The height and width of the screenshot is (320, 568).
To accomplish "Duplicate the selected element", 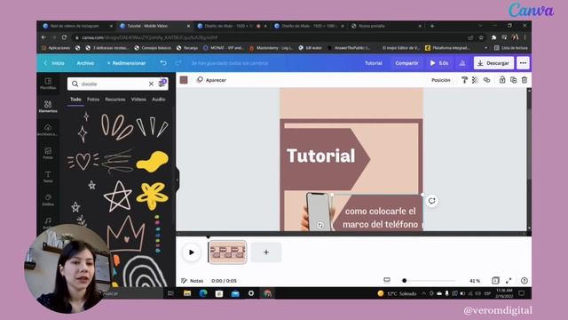I will (x=513, y=80).
